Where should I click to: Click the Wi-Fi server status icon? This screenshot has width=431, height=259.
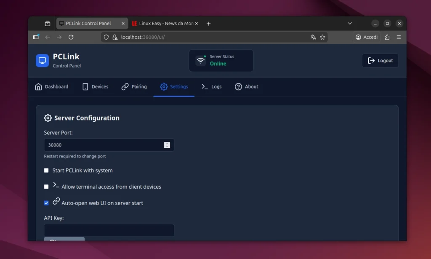coord(201,61)
